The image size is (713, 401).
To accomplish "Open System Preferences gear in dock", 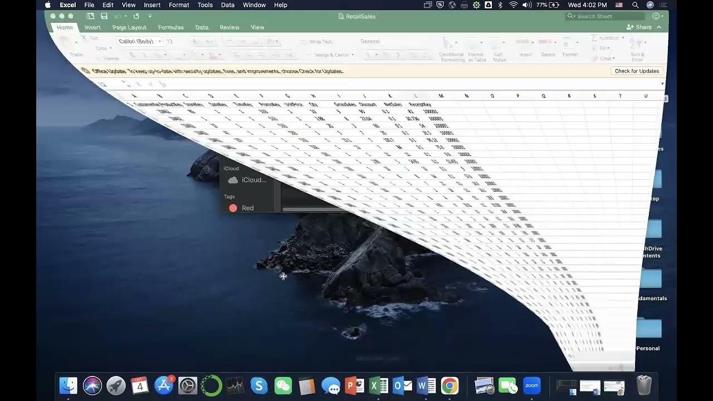I will coord(188,385).
